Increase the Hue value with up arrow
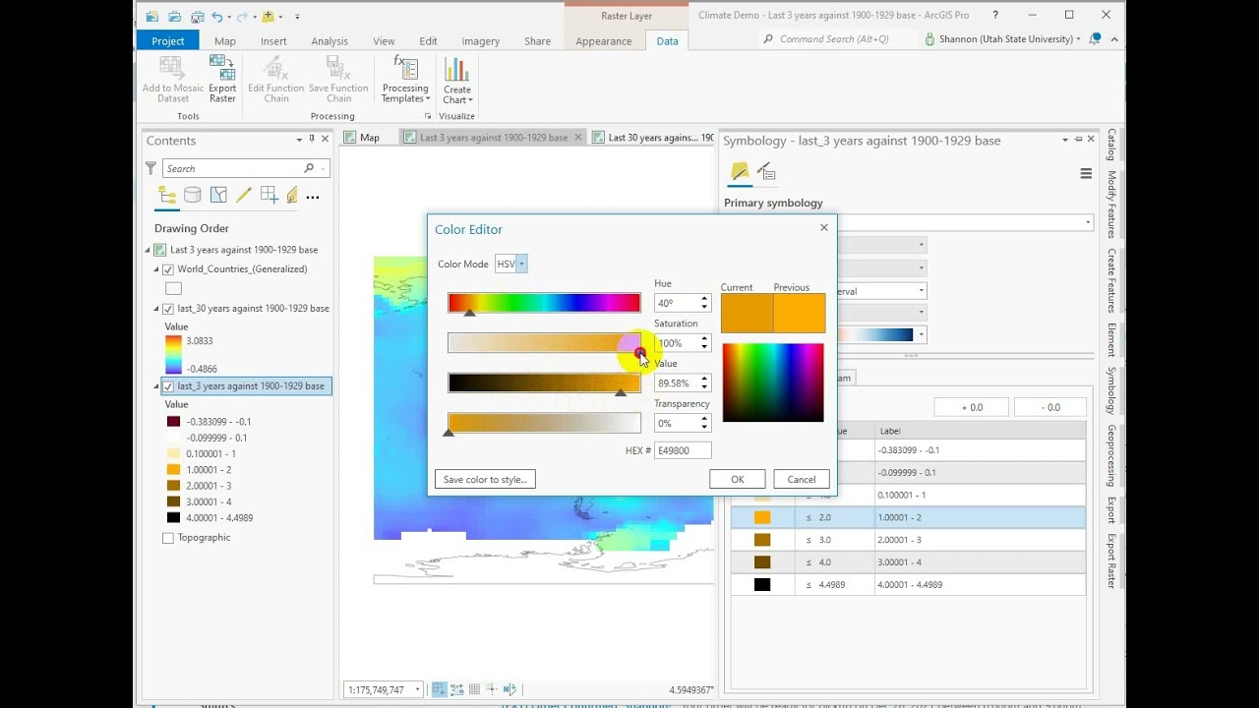Image resolution: width=1259 pixels, height=708 pixels. pyautogui.click(x=704, y=299)
